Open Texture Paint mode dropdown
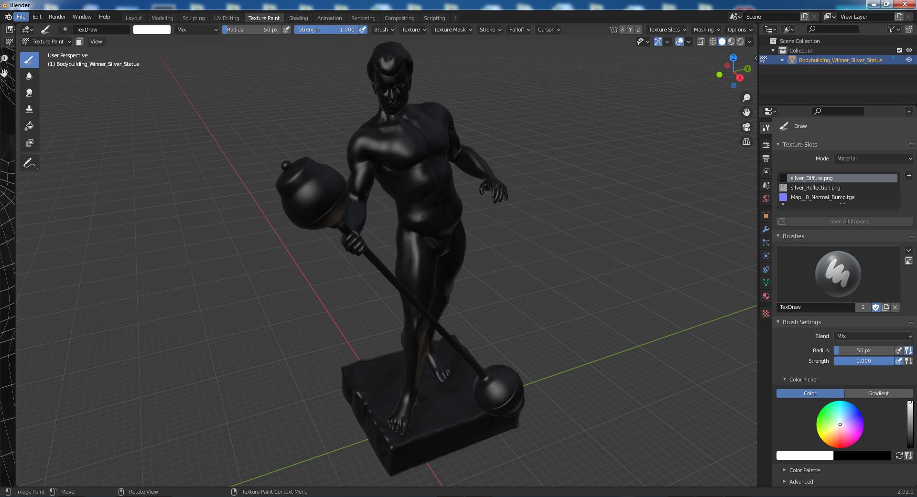Image resolution: width=917 pixels, height=497 pixels. coord(47,42)
